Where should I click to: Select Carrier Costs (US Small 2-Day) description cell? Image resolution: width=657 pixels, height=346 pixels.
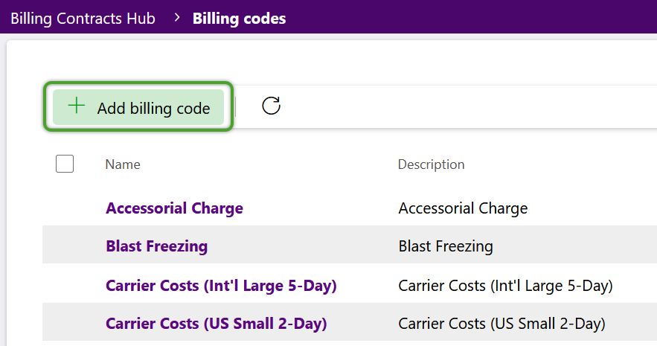point(501,324)
